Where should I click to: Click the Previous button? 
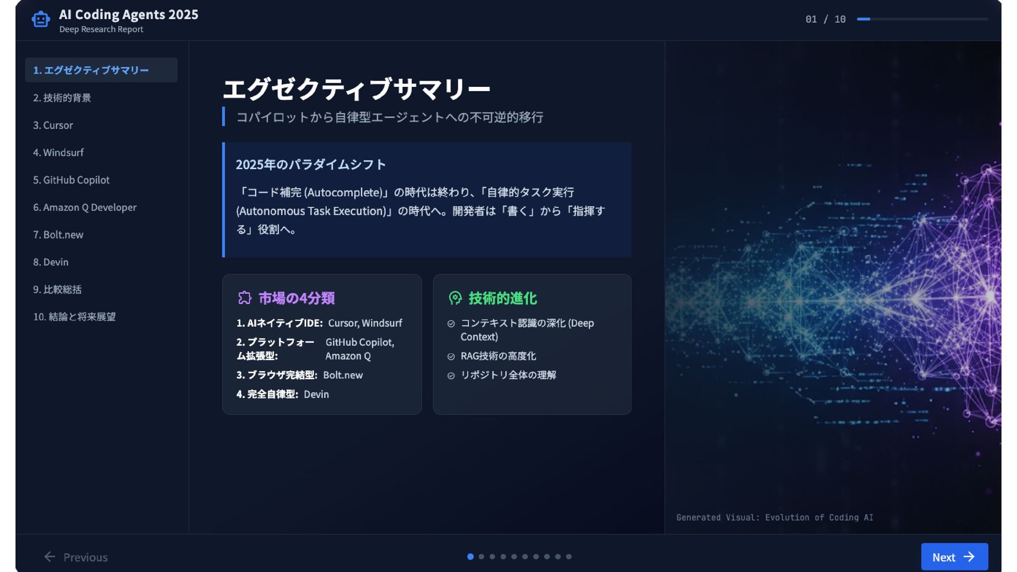pyautogui.click(x=76, y=557)
